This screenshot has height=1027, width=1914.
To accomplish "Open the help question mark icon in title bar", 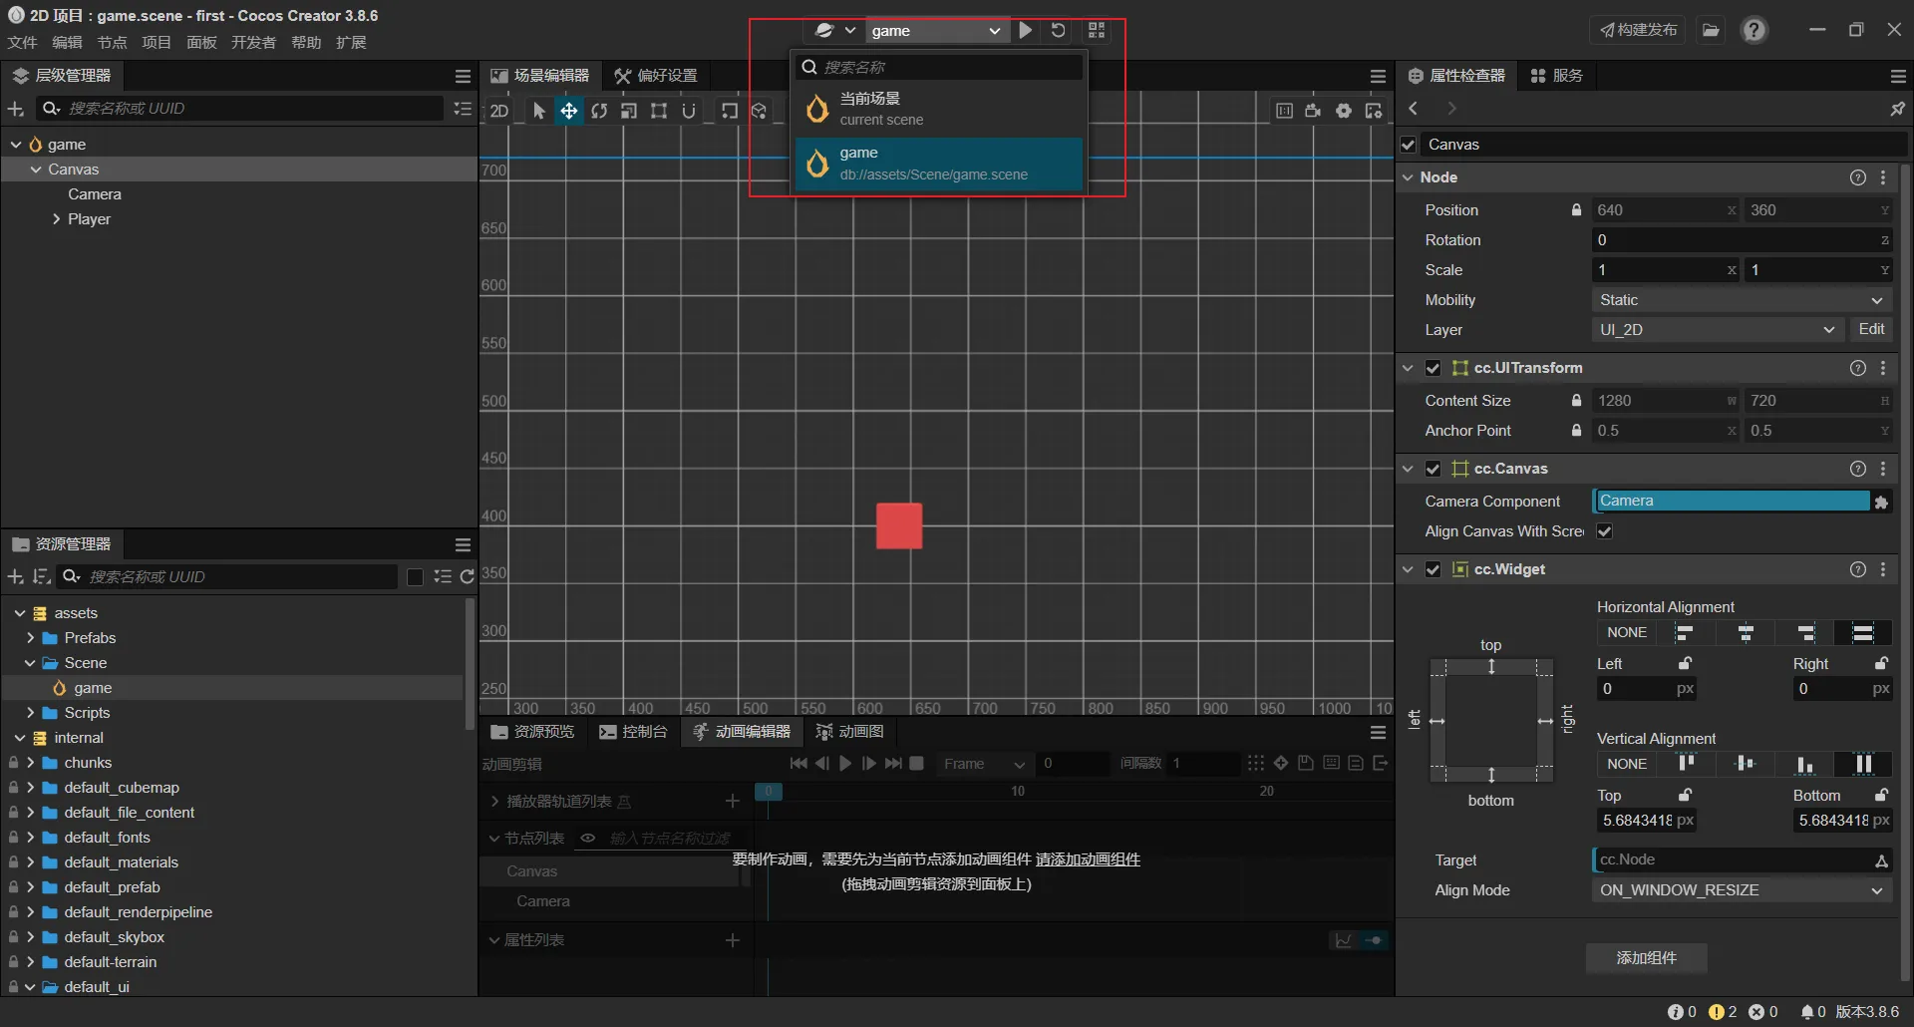I will 1754,31.
